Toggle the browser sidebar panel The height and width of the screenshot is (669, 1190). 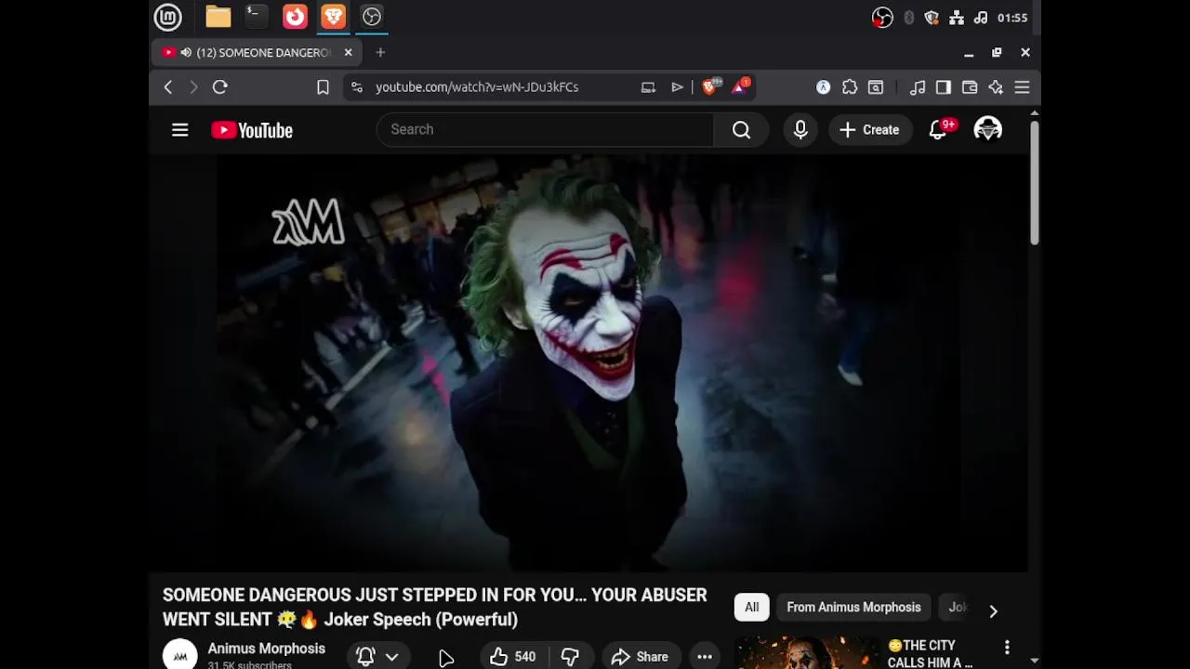[x=944, y=87]
